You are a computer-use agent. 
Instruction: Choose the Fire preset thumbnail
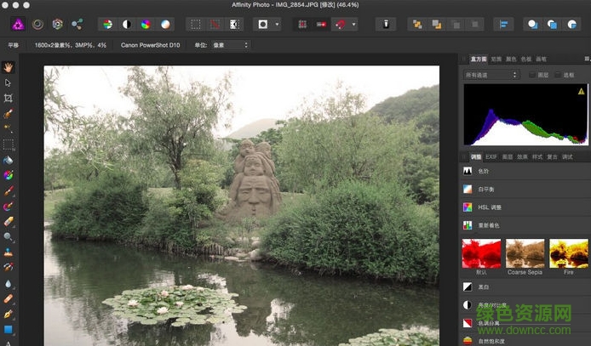tap(569, 253)
